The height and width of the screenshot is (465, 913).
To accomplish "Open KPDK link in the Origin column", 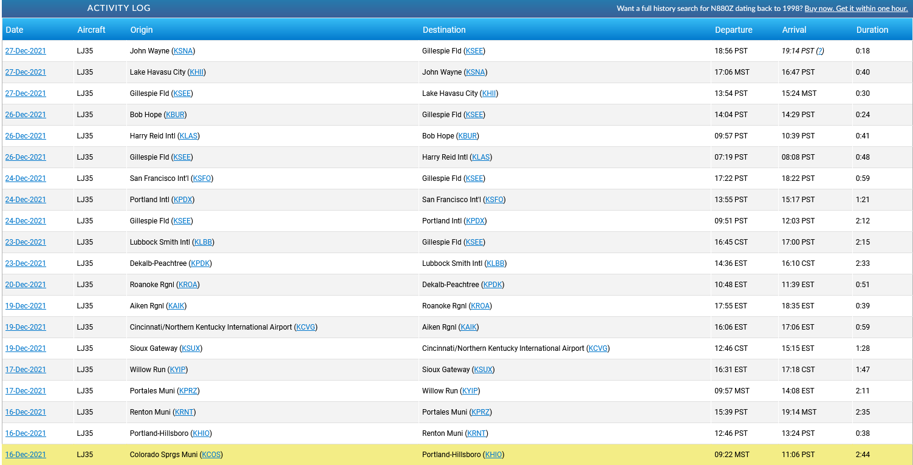I will (x=200, y=263).
